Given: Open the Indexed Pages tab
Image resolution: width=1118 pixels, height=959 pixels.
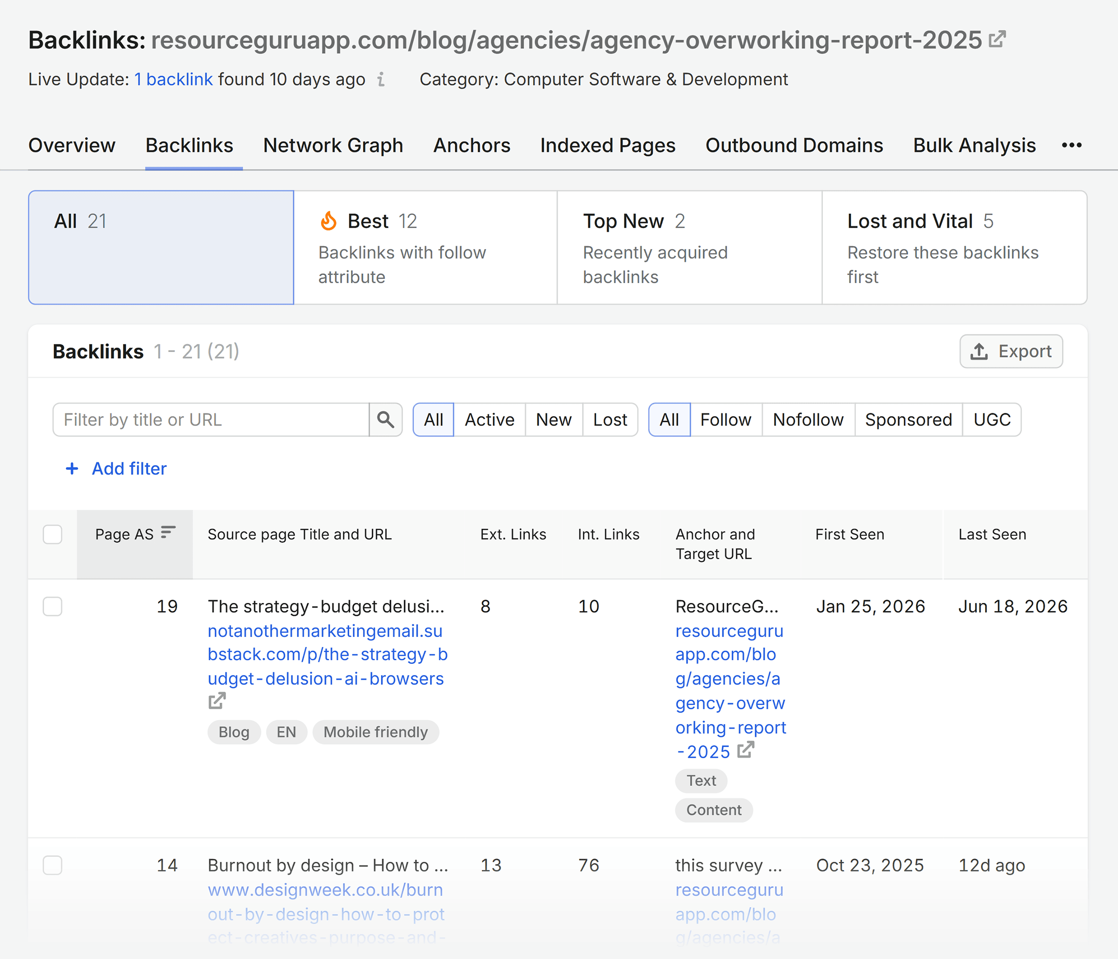Looking at the screenshot, I should [608, 145].
